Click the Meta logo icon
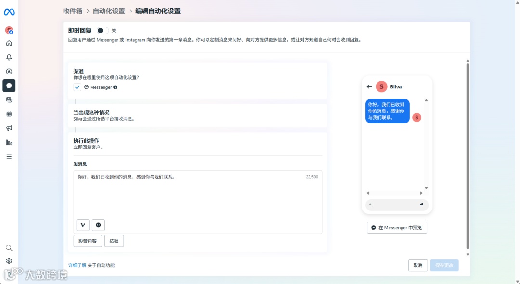The image size is (520, 284). coord(9,12)
